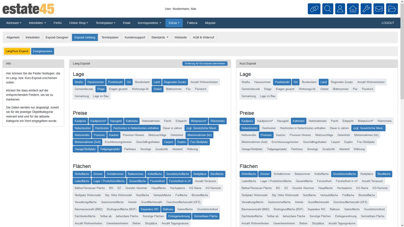This screenshot has width=404, height=227.
Task: Switch to the Exposé-Designer tab
Action: tap(57, 37)
